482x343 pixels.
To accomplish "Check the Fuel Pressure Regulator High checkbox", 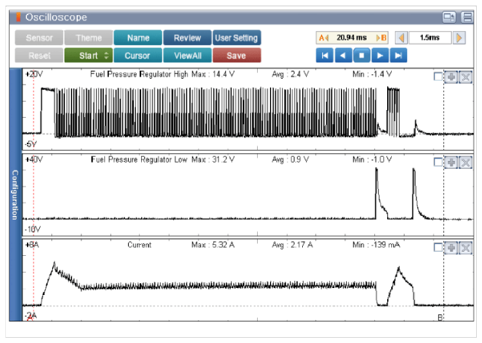I will click(438, 77).
